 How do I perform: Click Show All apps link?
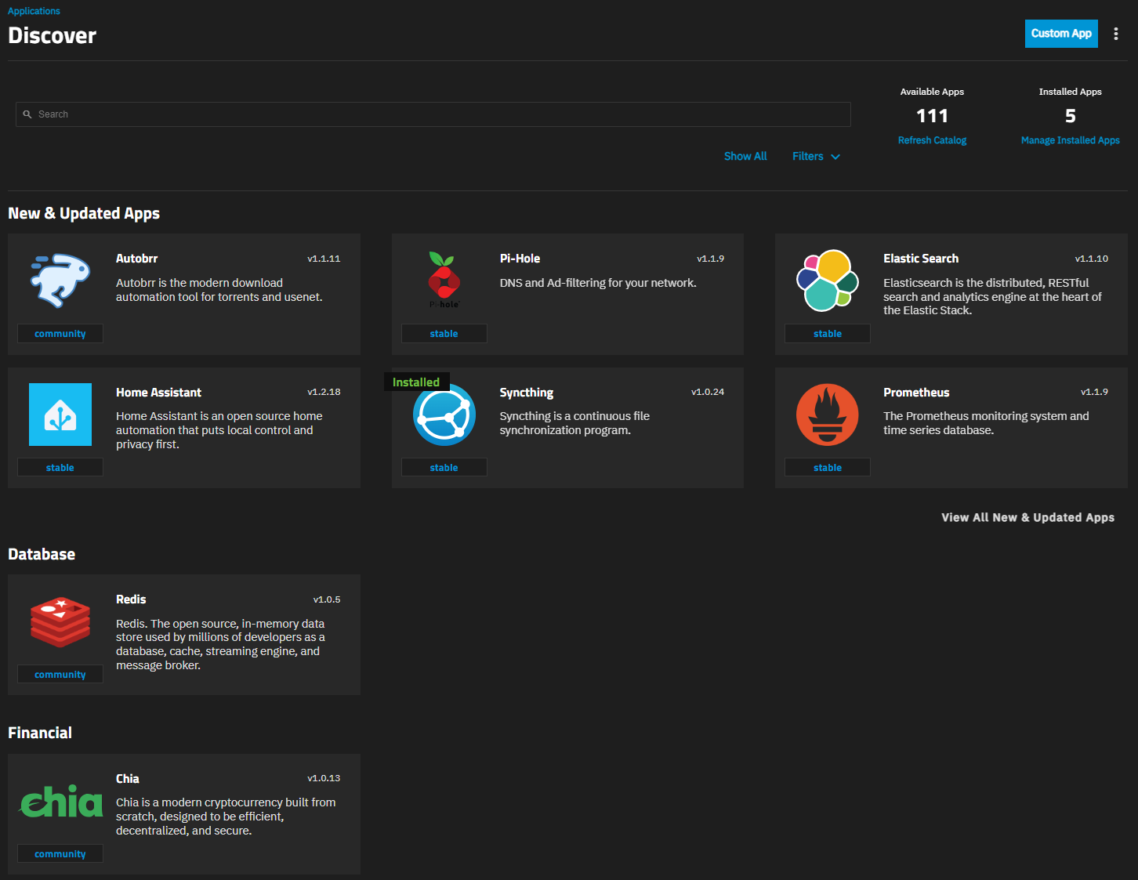pos(745,157)
